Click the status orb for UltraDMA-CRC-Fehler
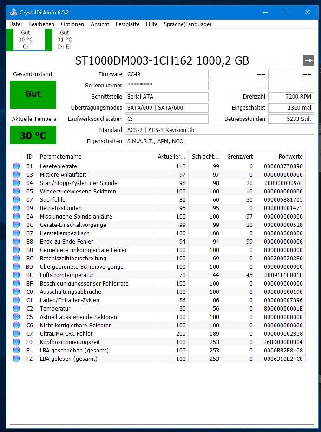Image resolution: width=321 pixels, height=432 pixels. click(16, 333)
